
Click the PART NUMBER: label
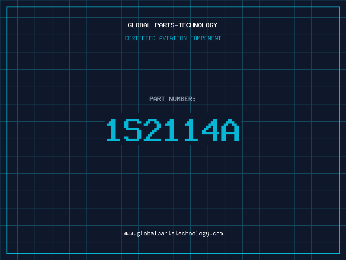(x=172, y=99)
